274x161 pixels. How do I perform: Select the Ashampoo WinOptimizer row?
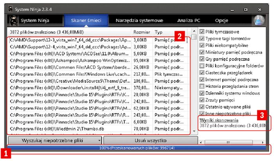(x=98, y=60)
